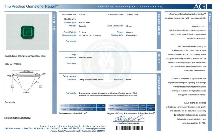This screenshot has height=134, width=218.
Task: Click the 'Color Description:' label
Action: 115,26
